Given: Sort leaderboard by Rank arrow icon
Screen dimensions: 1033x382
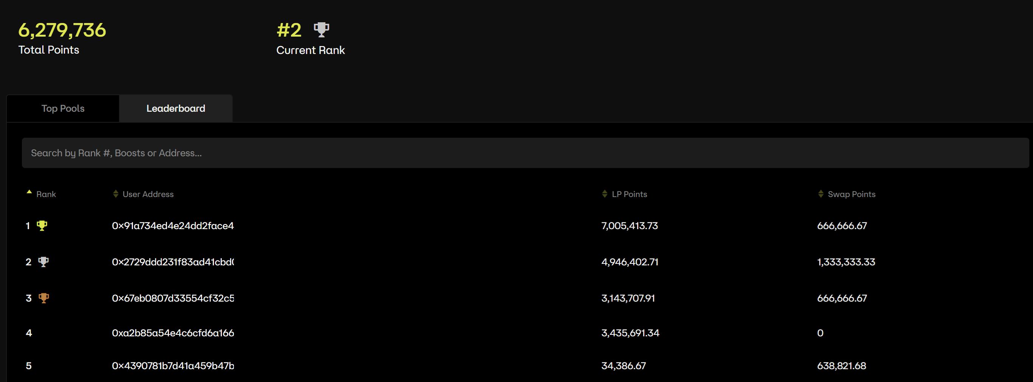Looking at the screenshot, I should coord(29,192).
